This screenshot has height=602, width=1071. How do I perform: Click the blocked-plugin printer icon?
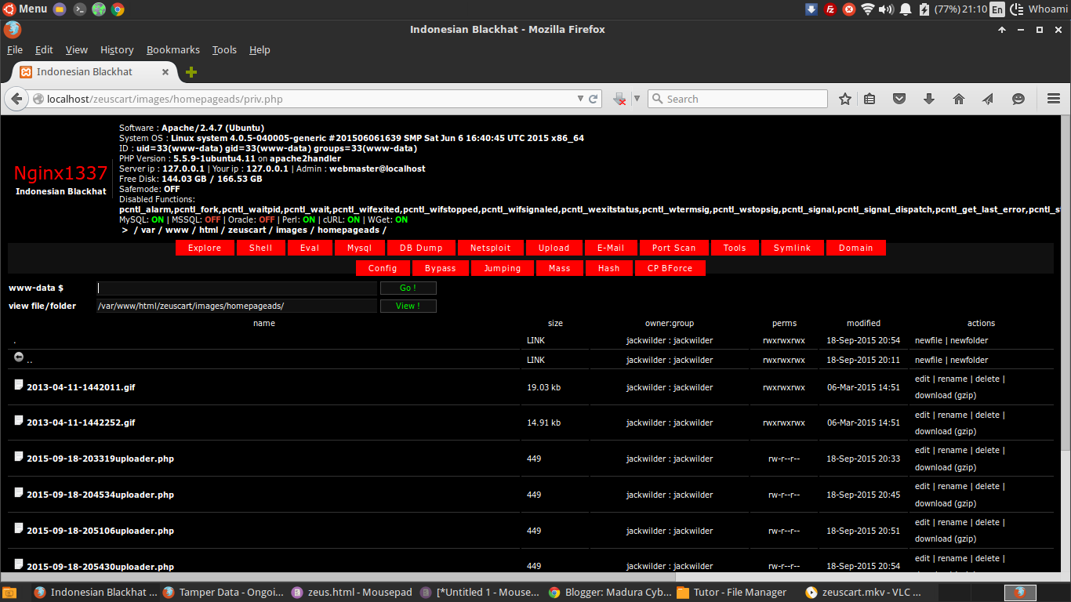619,99
